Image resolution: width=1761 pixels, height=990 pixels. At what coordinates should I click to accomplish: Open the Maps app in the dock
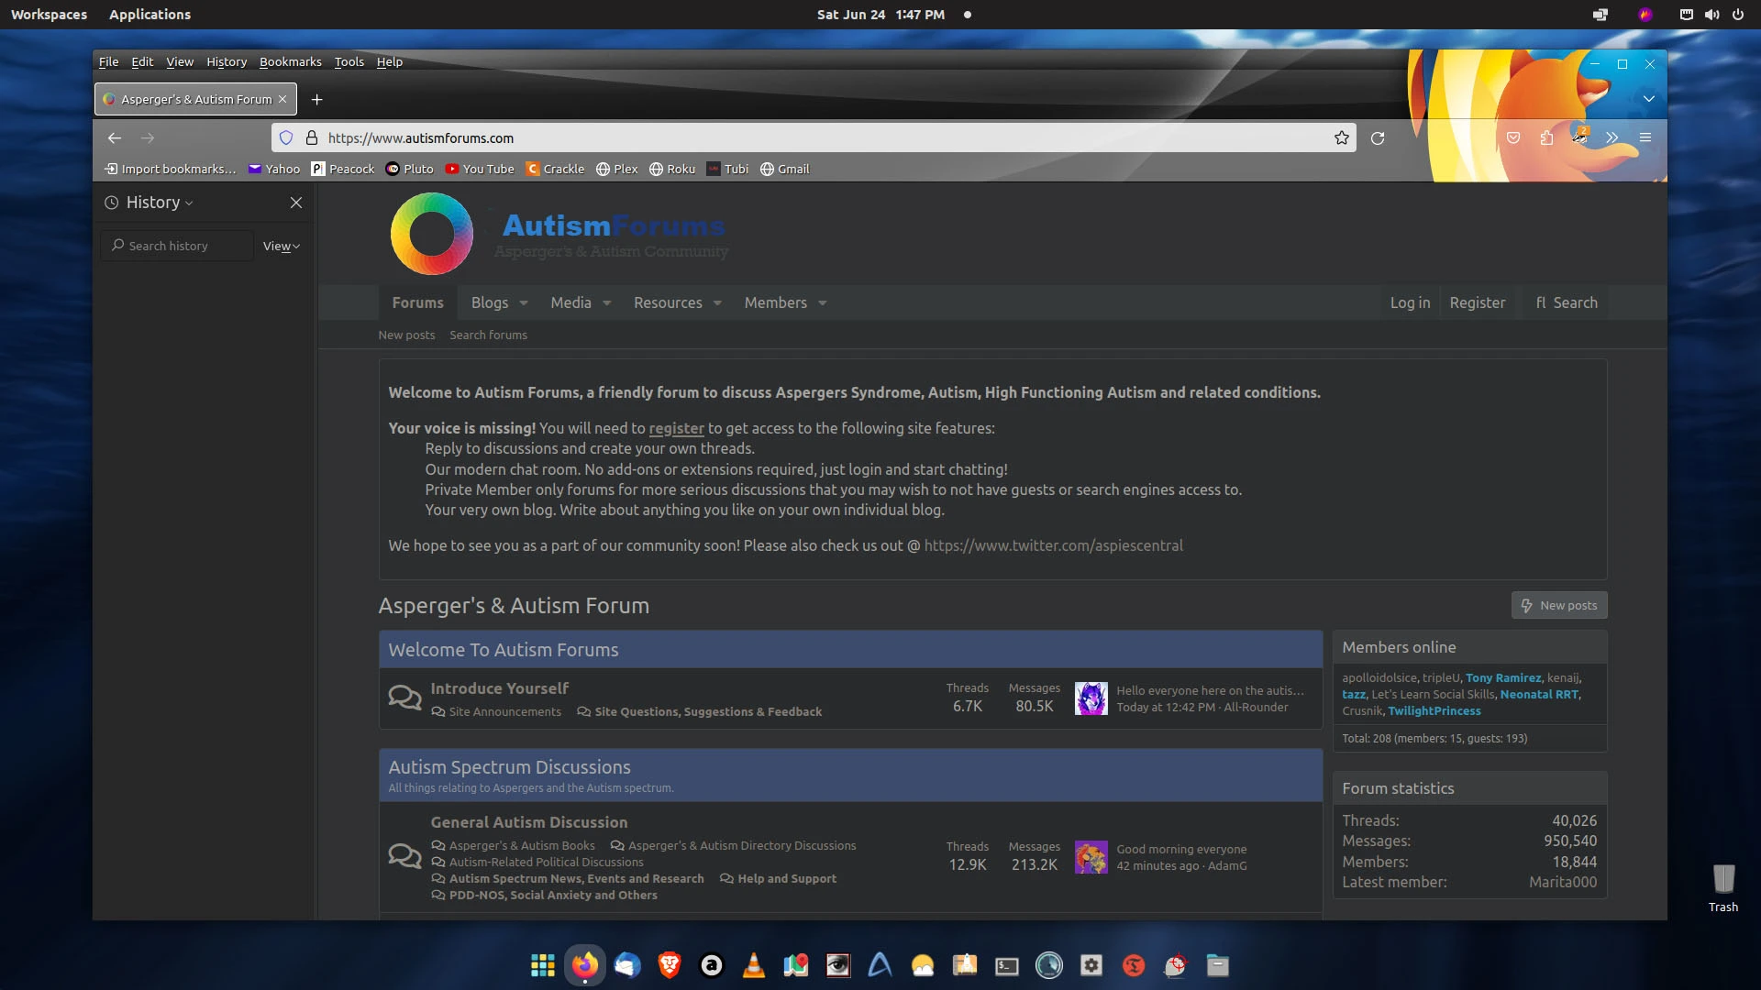coord(796,965)
